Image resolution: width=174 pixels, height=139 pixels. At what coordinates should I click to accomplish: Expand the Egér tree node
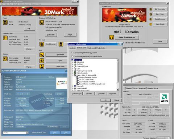tap(72, 69)
